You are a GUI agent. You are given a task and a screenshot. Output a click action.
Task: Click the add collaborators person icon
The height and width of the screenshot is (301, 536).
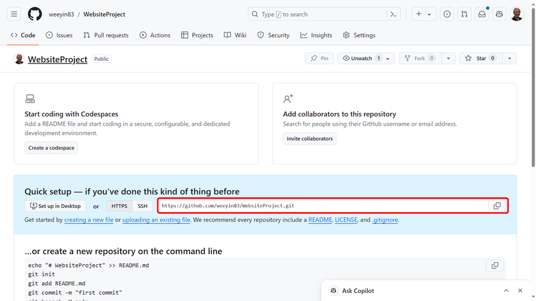(x=288, y=99)
